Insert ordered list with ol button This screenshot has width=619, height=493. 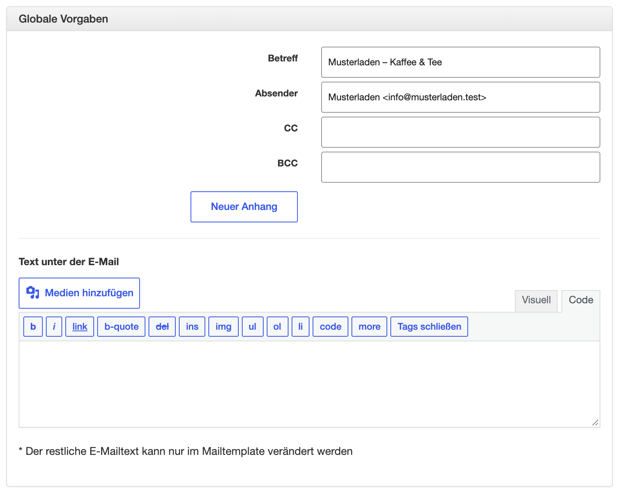278,327
